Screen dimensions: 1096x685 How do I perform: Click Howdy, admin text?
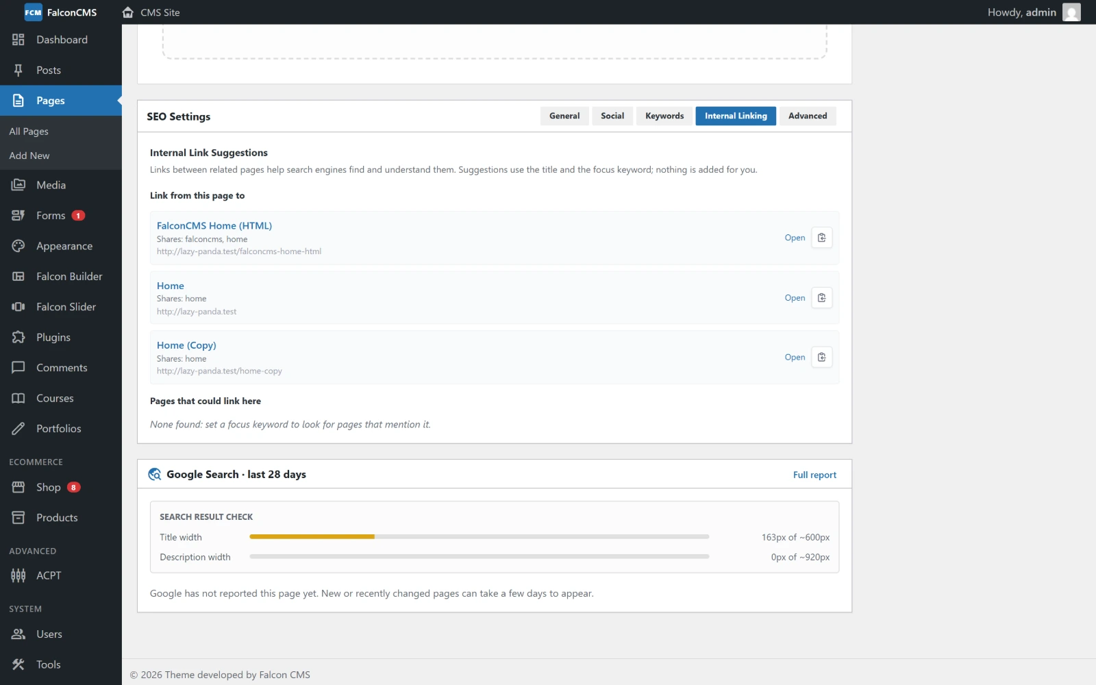point(1021,12)
